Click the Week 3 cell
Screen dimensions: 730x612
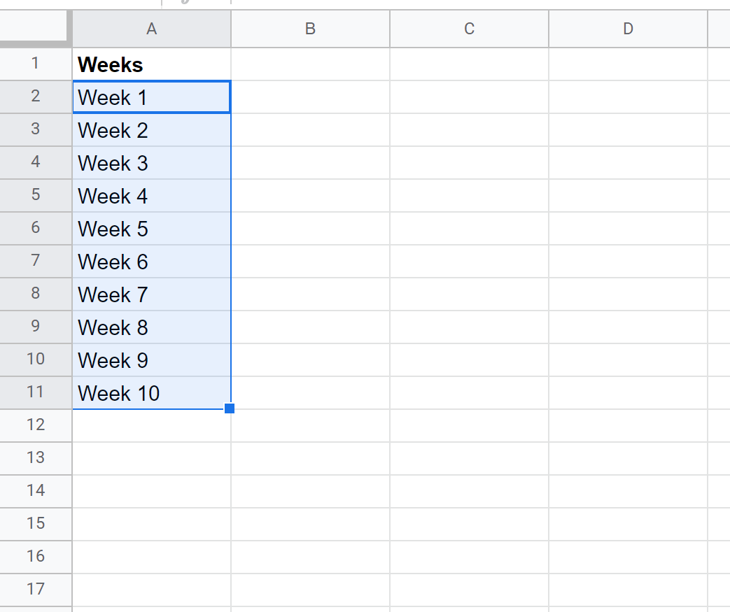click(152, 163)
